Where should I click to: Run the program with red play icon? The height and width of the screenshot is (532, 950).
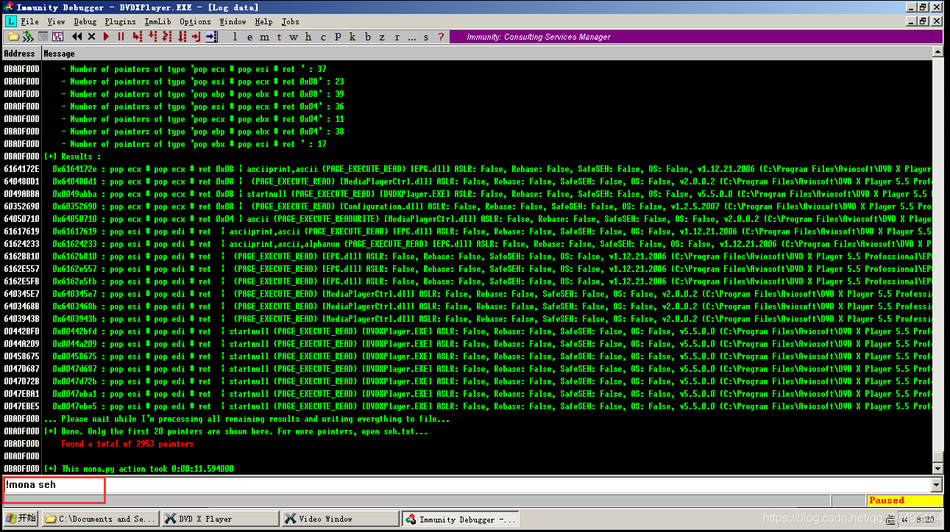click(106, 37)
